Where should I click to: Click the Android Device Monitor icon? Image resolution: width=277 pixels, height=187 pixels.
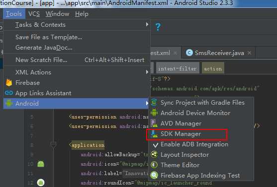pyautogui.click(x=154, y=113)
